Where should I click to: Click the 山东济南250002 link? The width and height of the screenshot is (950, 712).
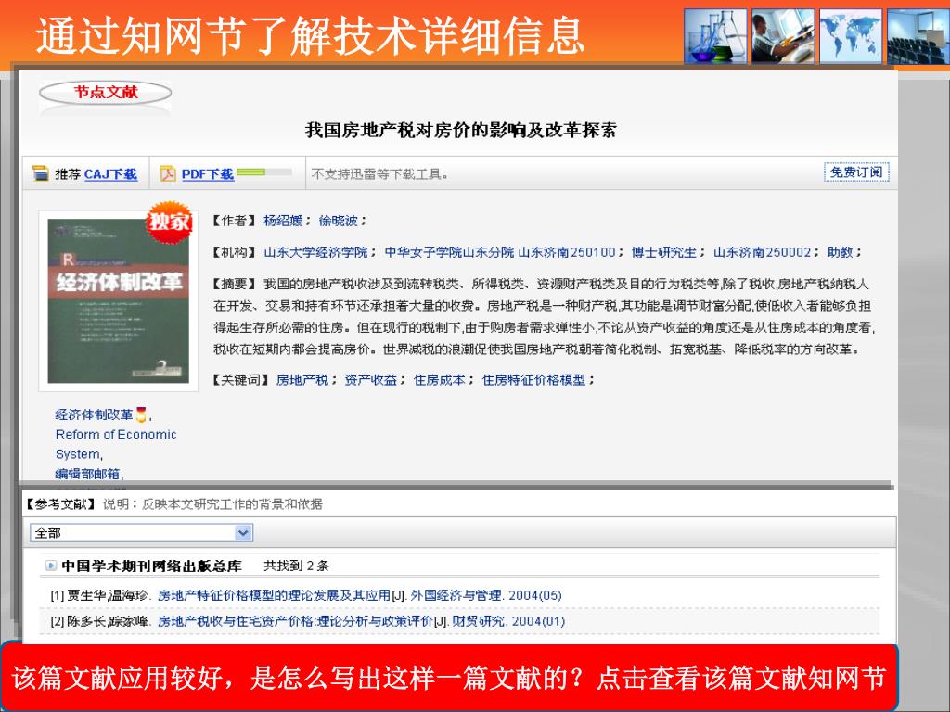(762, 252)
